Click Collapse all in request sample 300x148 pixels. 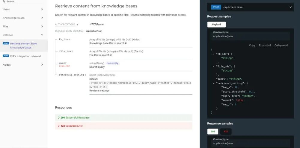(281, 46)
